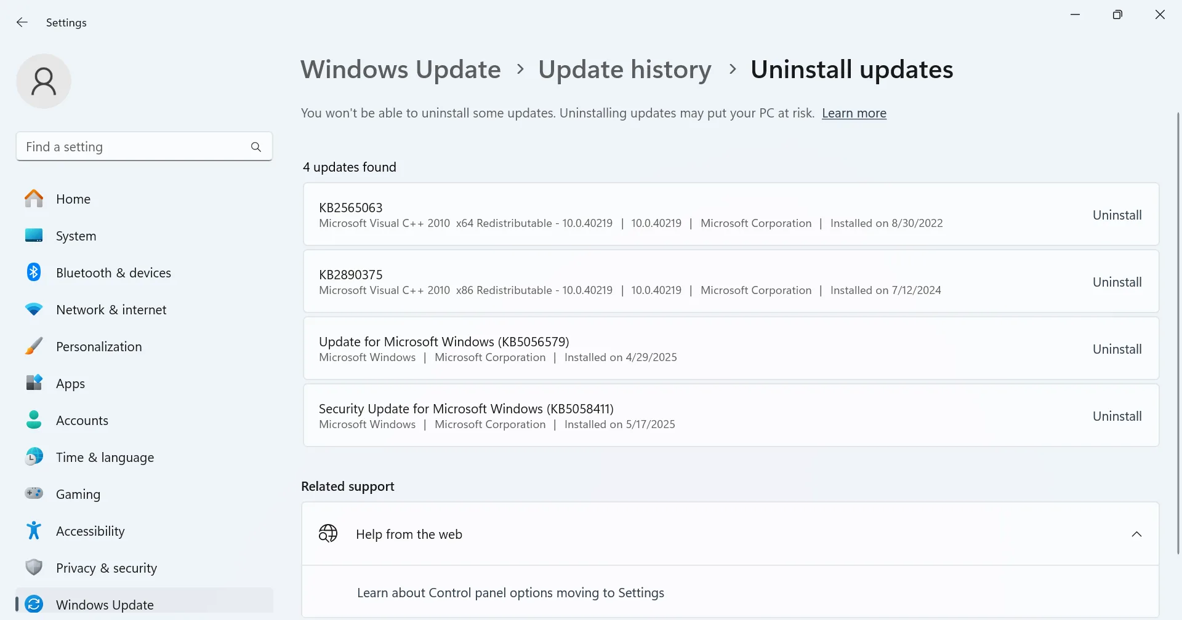The width and height of the screenshot is (1182, 620).
Task: Click the Network wifi icon
Action: (34, 309)
